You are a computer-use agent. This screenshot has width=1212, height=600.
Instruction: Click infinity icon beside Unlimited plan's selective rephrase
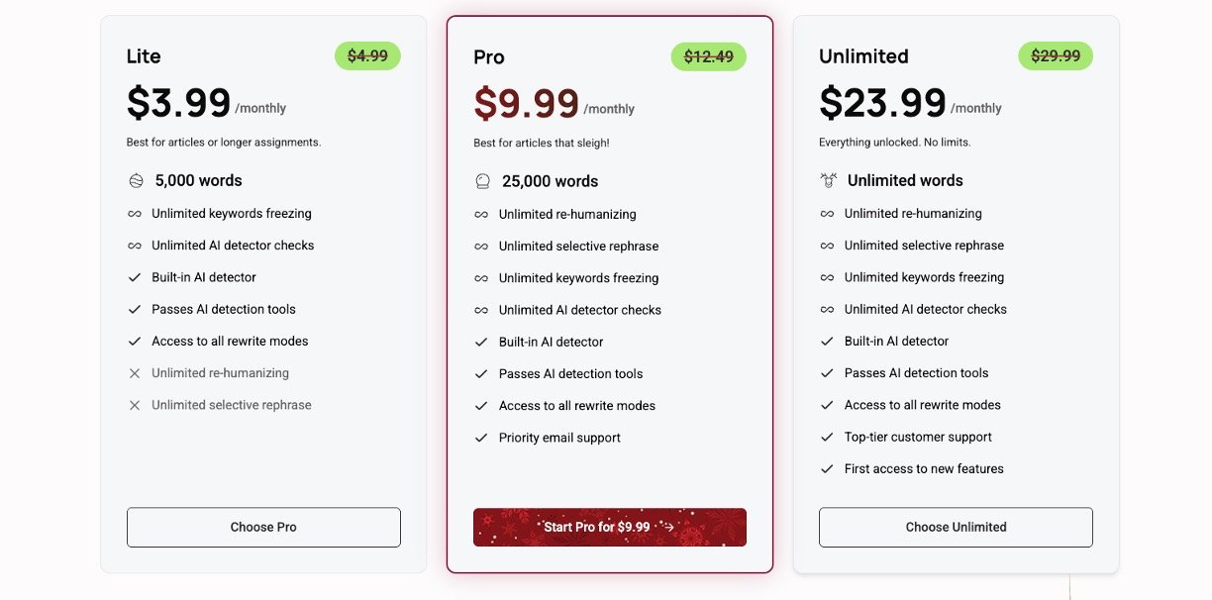pyautogui.click(x=828, y=246)
